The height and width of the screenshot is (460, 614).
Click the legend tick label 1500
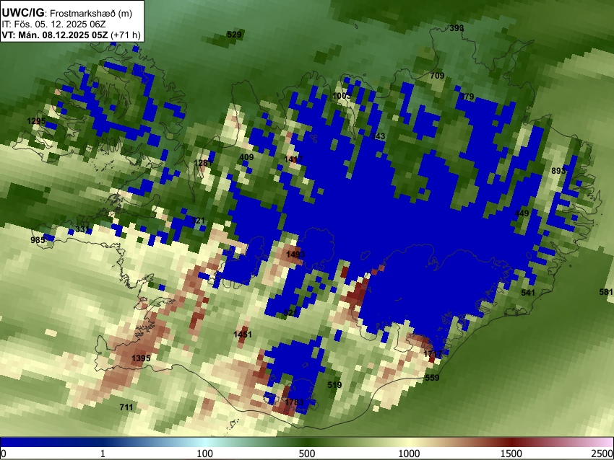pos(511,454)
